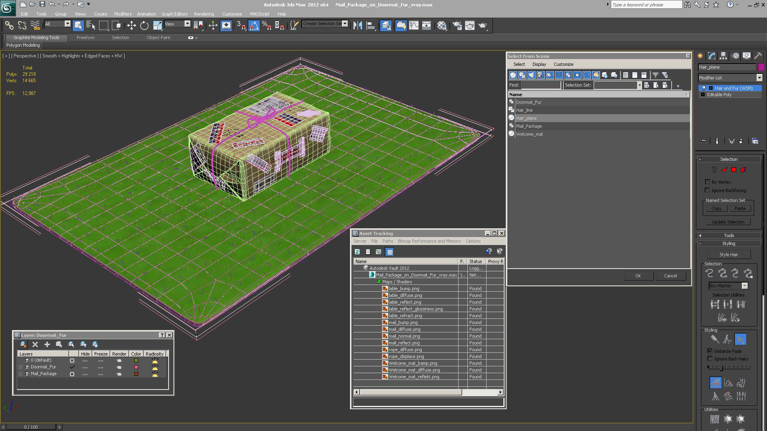The image size is (767, 431).
Task: Open the Material Editor icon
Action: [442, 26]
